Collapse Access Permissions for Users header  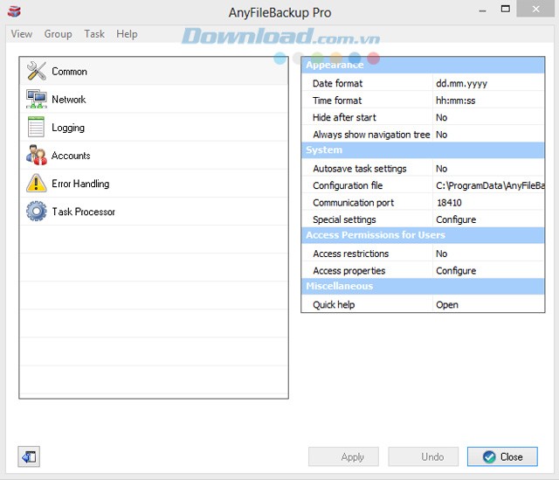click(423, 235)
